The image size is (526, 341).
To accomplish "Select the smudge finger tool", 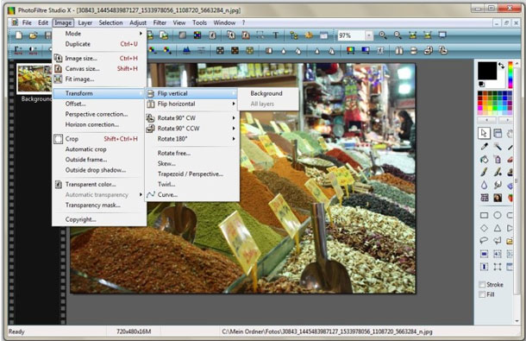I will 498,185.
